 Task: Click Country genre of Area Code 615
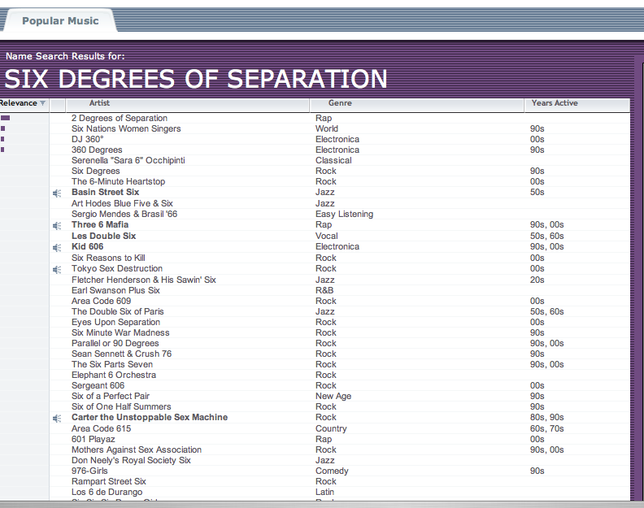point(331,428)
